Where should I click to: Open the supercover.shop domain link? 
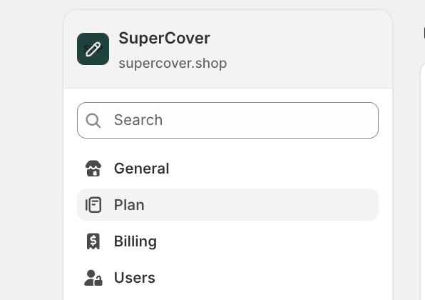pyautogui.click(x=173, y=64)
